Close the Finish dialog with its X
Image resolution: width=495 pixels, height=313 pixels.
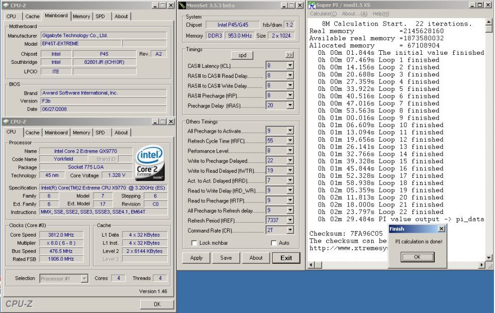(x=442, y=229)
